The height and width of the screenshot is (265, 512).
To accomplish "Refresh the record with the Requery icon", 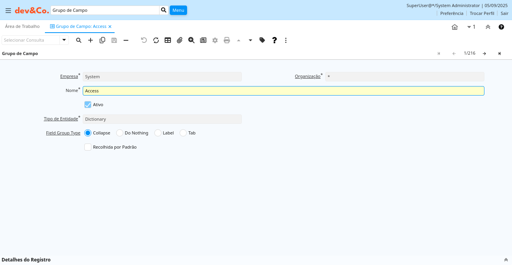I will [156, 40].
